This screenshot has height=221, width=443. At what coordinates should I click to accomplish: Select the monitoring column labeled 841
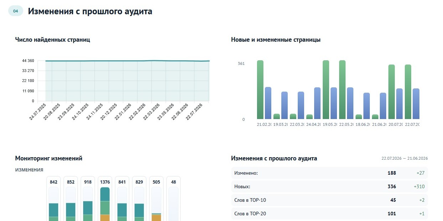click(122, 199)
